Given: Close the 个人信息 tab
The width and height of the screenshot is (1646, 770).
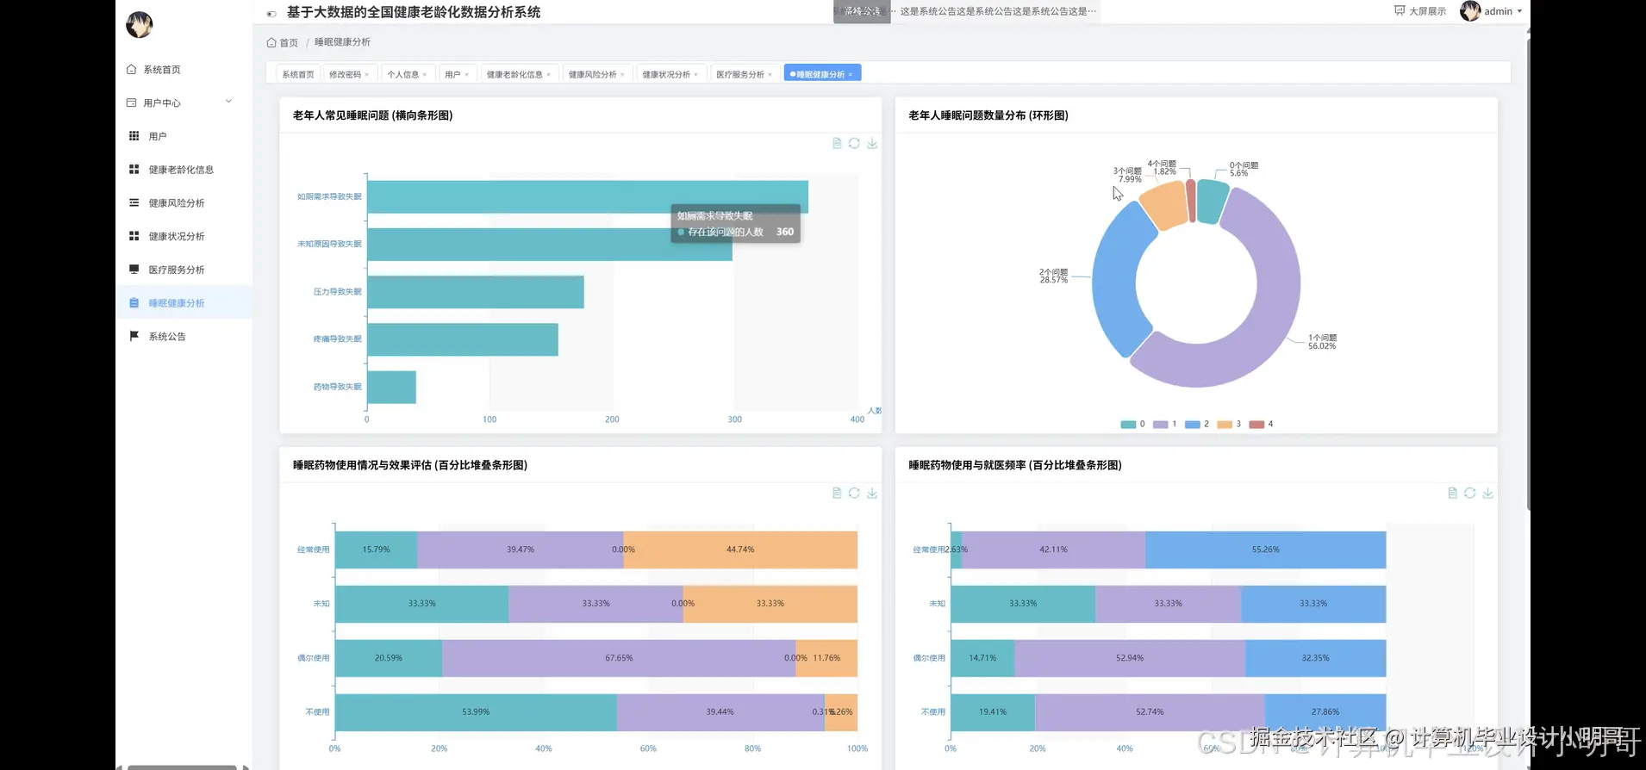Looking at the screenshot, I should (425, 75).
